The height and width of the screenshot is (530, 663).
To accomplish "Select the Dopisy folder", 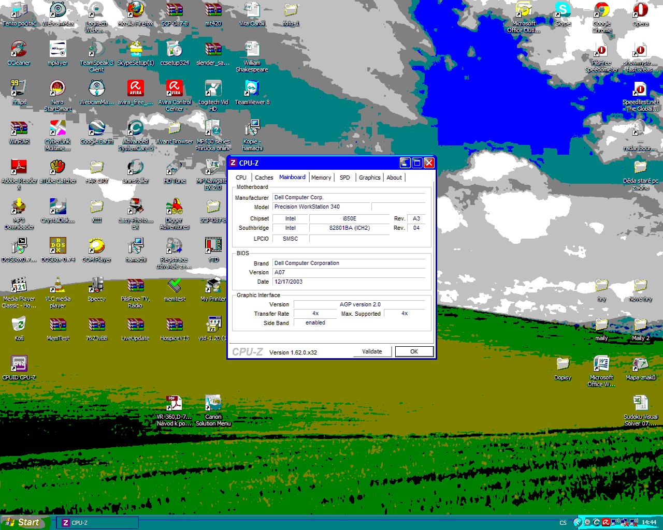I will [x=563, y=368].
